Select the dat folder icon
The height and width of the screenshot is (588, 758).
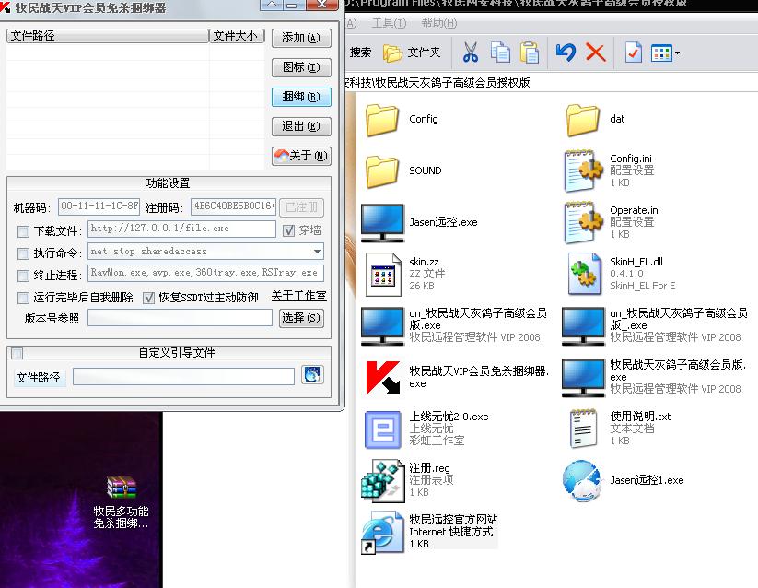[x=582, y=120]
